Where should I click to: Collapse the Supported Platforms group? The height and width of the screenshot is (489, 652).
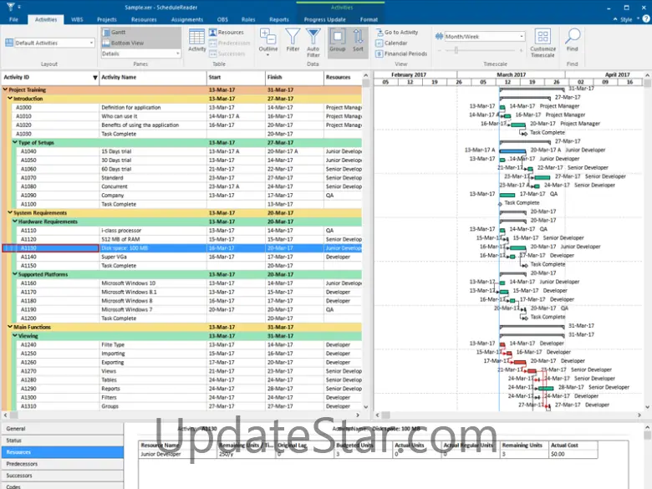(x=15, y=274)
